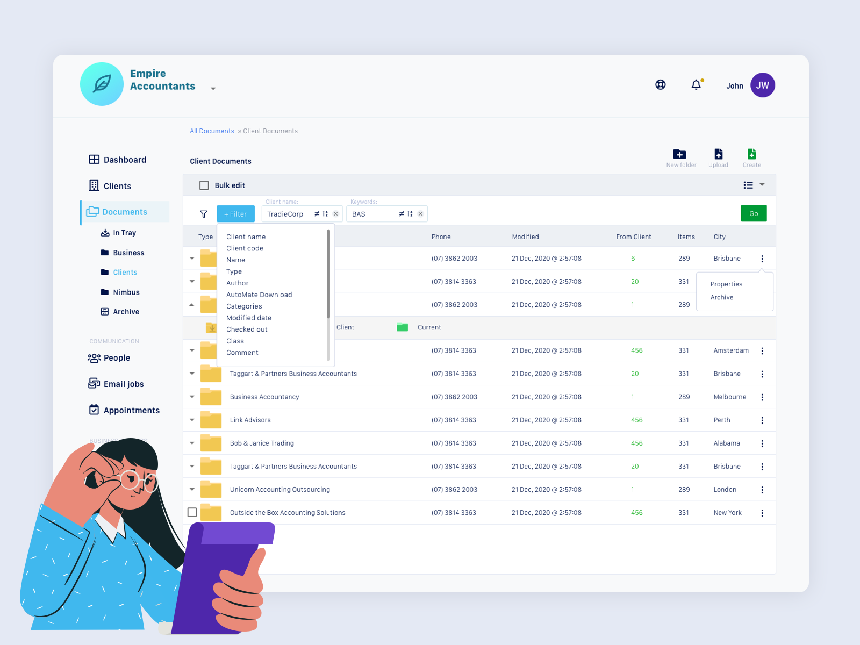Screen dimensions: 860x645
Task: Expand the first folder row
Action: (x=192, y=258)
